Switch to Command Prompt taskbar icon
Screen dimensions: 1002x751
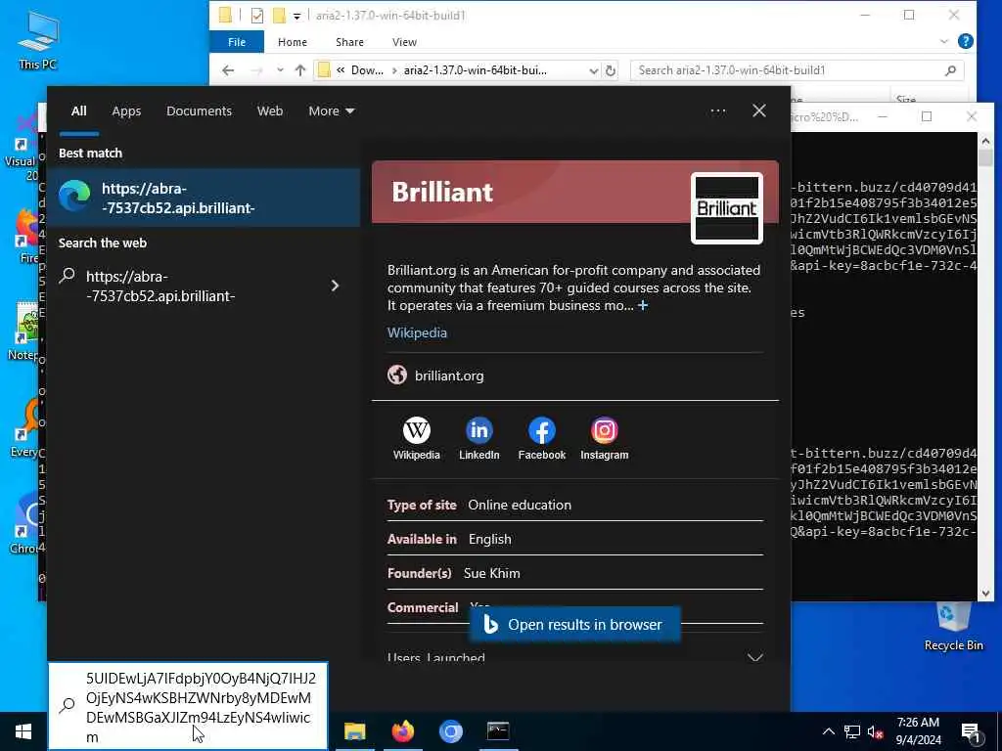[498, 731]
